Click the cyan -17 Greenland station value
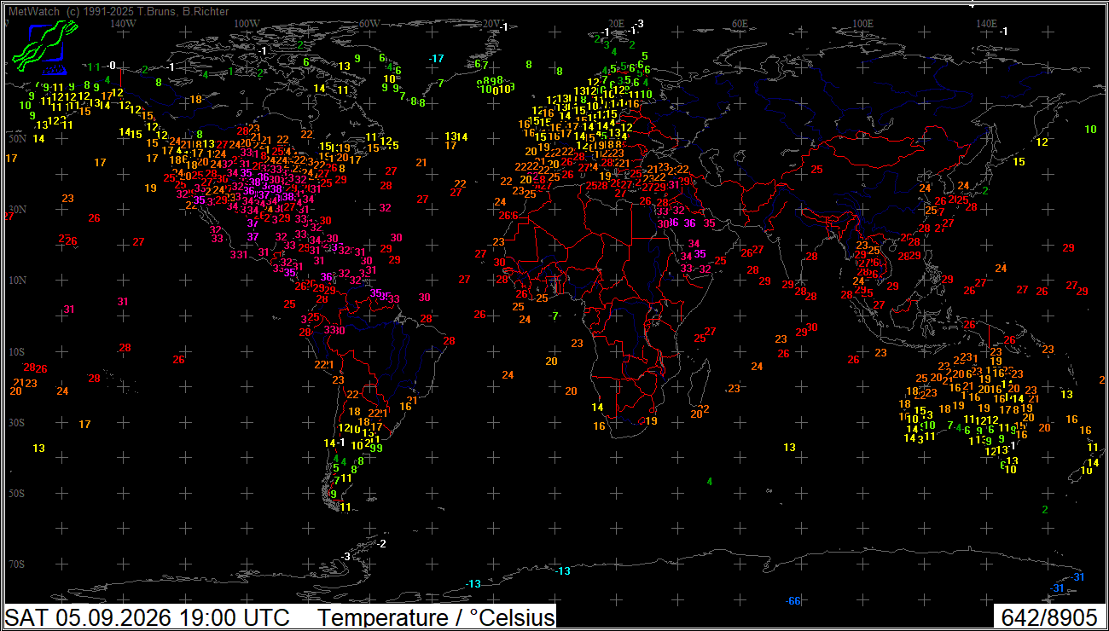This screenshot has width=1109, height=631. click(x=437, y=58)
